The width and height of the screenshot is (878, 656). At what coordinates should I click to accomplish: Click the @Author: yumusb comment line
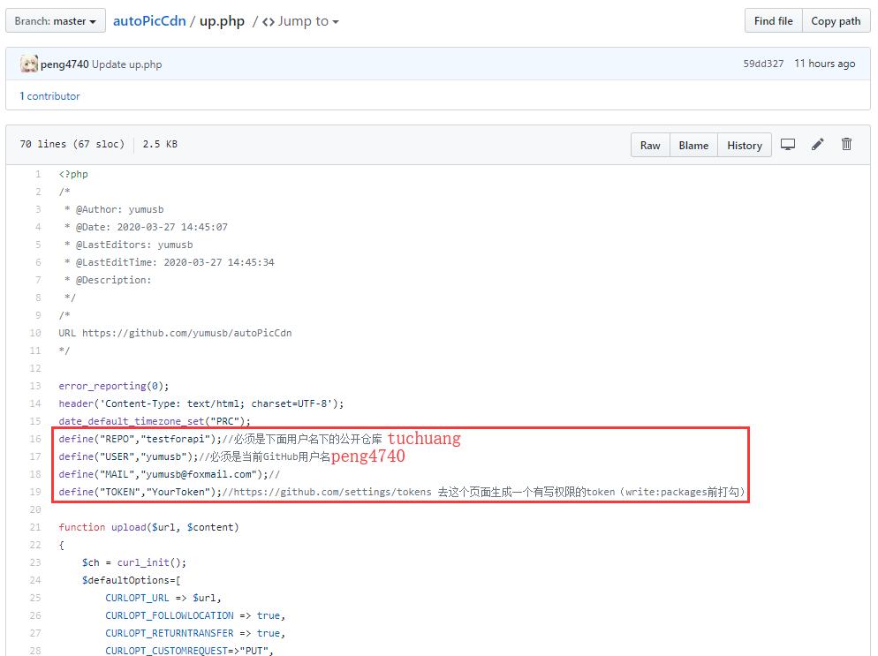click(x=114, y=209)
